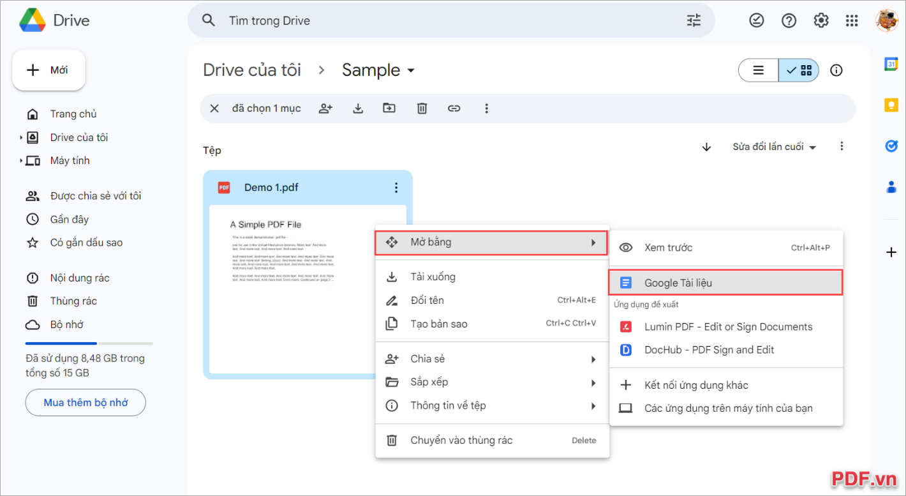This screenshot has height=496, width=906.
Task: Click the Drive của tôi breadcrumb
Action: tap(252, 70)
